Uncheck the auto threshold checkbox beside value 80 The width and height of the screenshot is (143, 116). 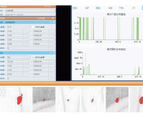[33, 57]
